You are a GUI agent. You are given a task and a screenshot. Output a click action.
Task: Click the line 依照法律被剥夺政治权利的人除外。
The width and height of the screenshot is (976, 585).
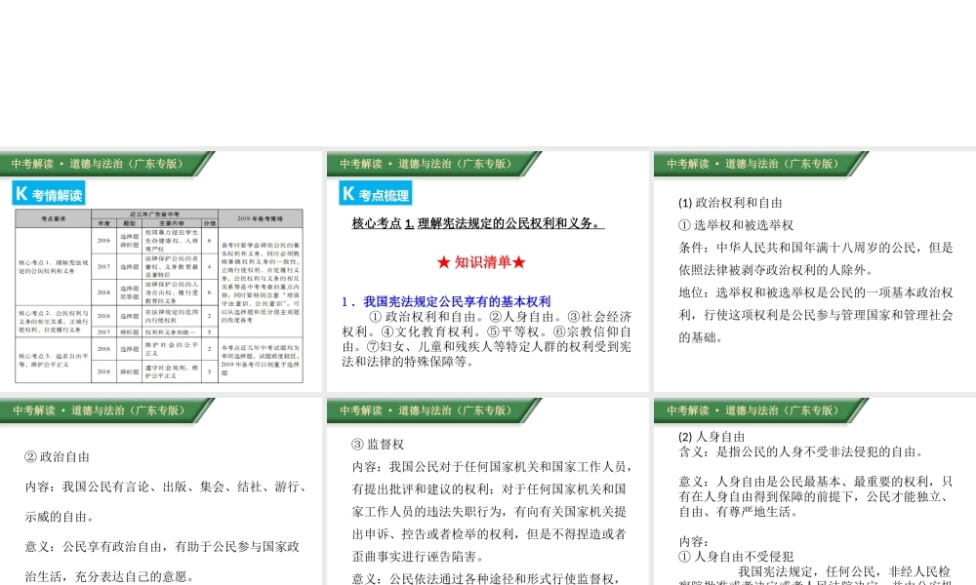[776, 270]
